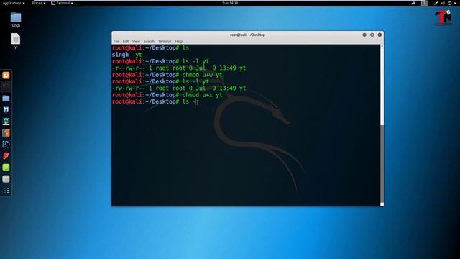This screenshot has height=259, width=460.
Task: Open the Help menu in terminal
Action: pos(178,42)
